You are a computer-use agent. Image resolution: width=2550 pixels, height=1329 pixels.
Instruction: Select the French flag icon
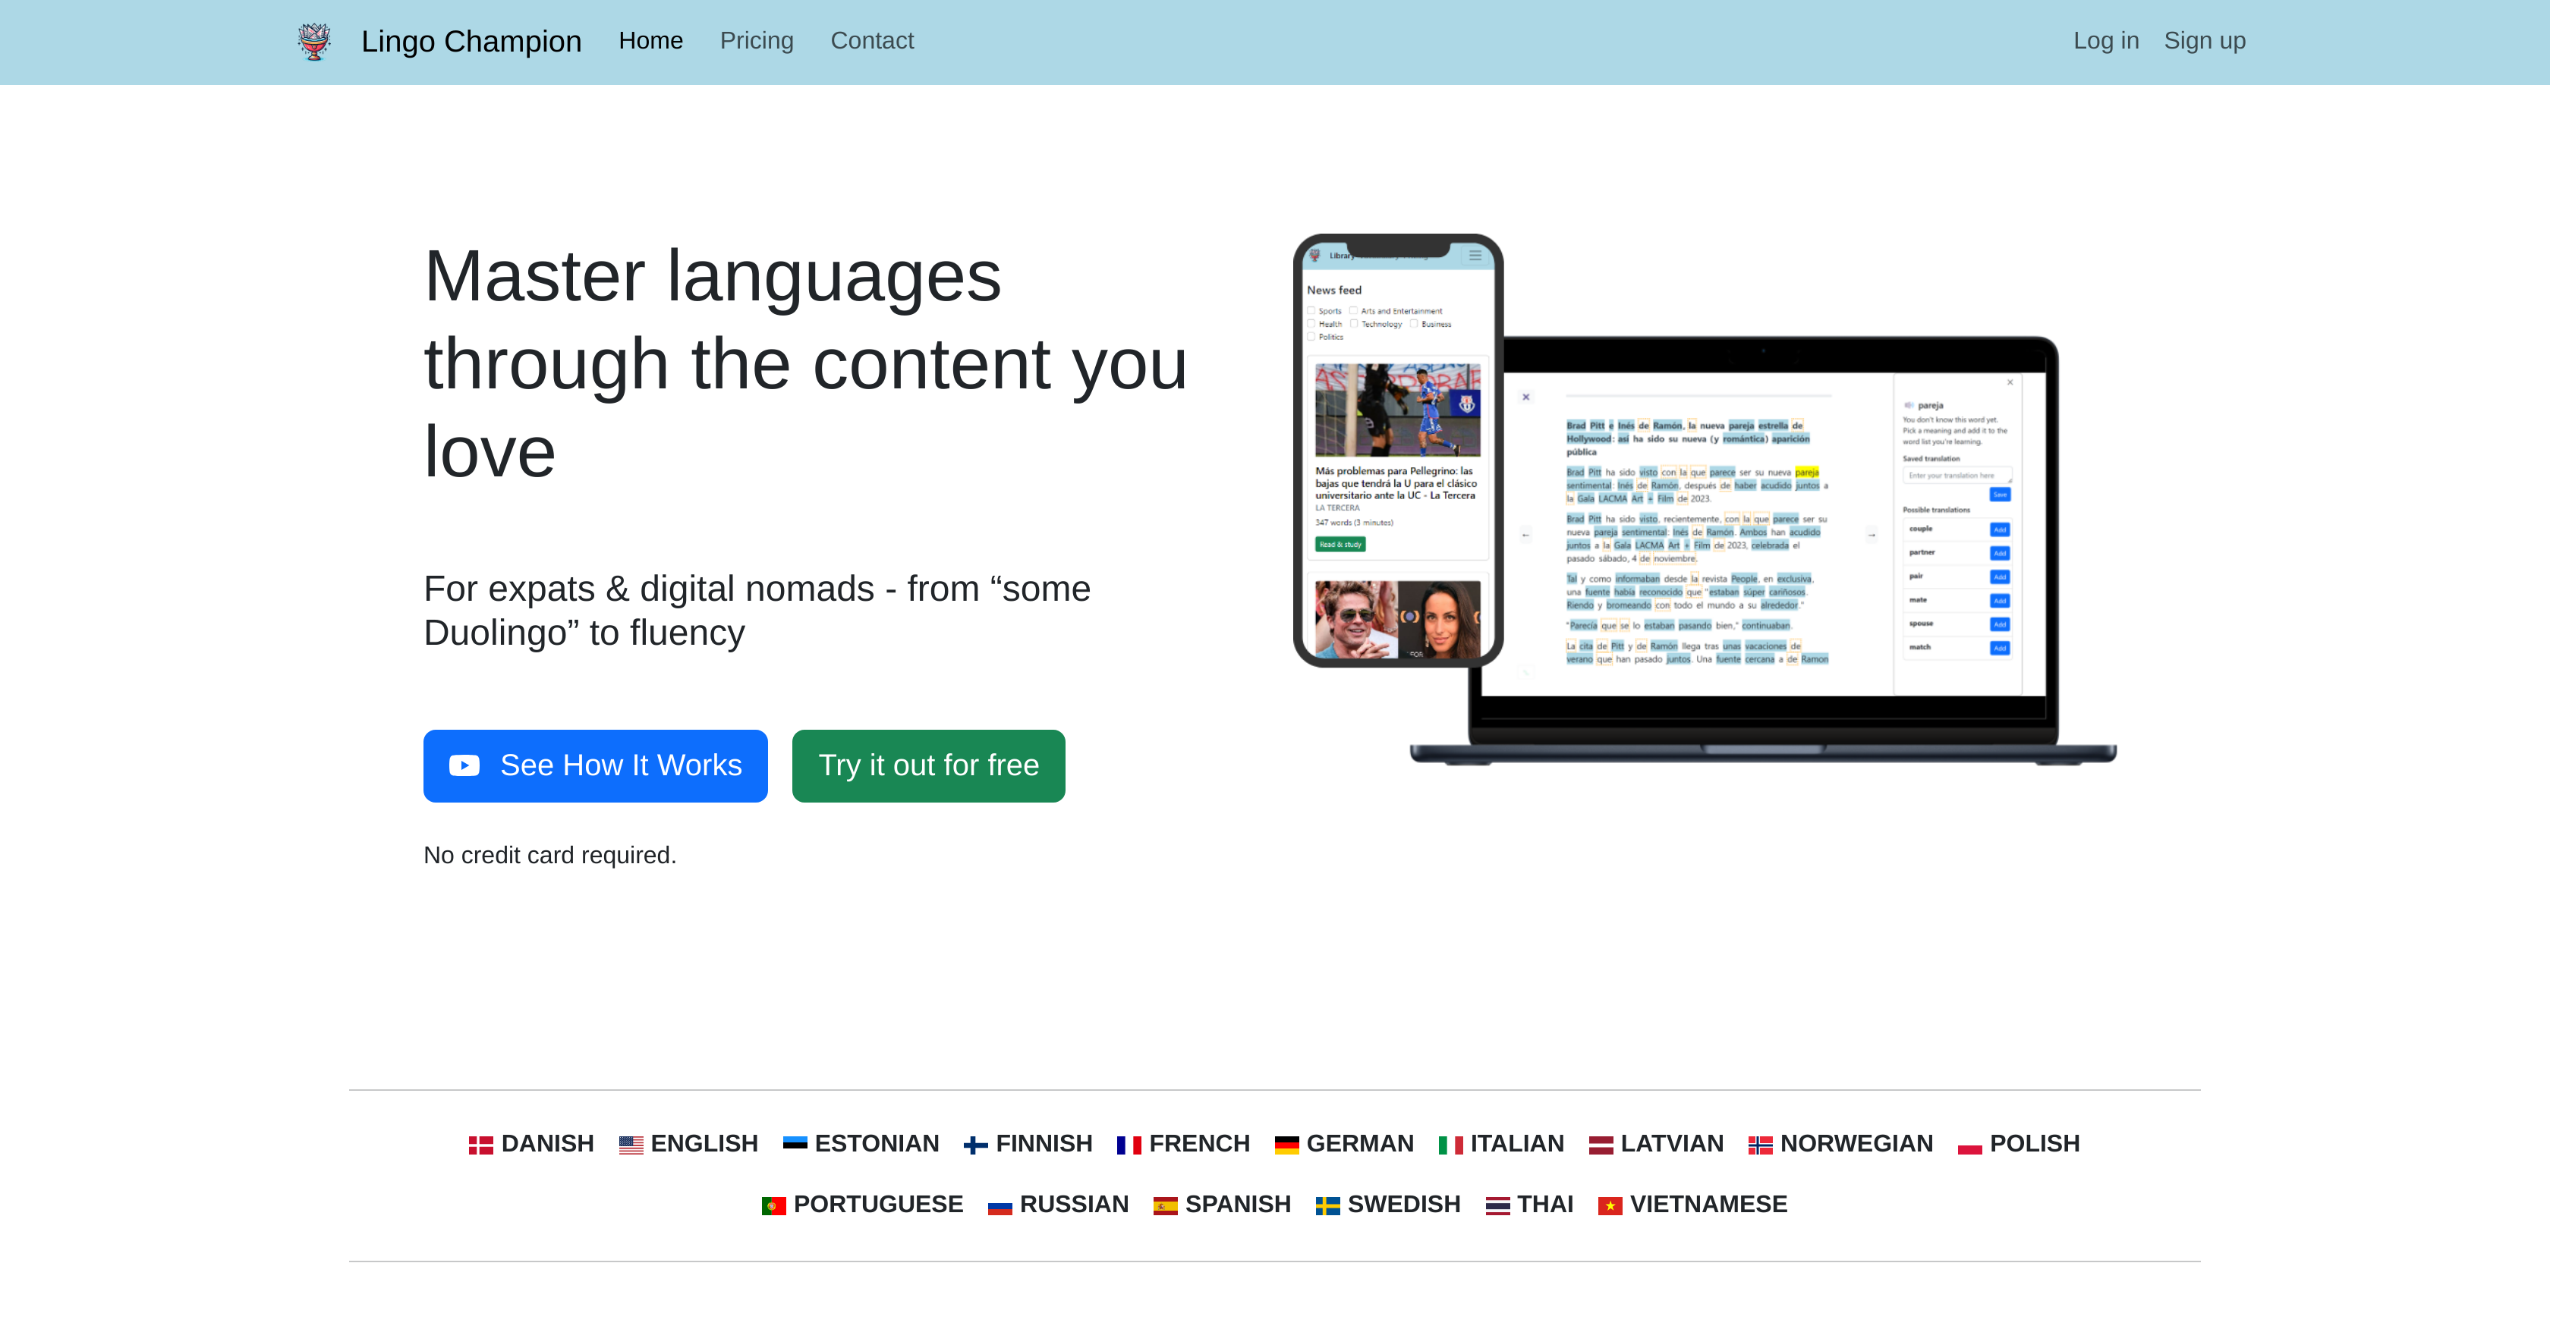[x=1129, y=1143]
